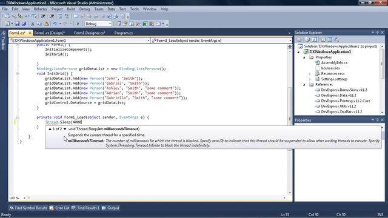The image size is (388, 218).
Task: Click the code editor vertical scrollbar thumb
Action: (x=290, y=119)
